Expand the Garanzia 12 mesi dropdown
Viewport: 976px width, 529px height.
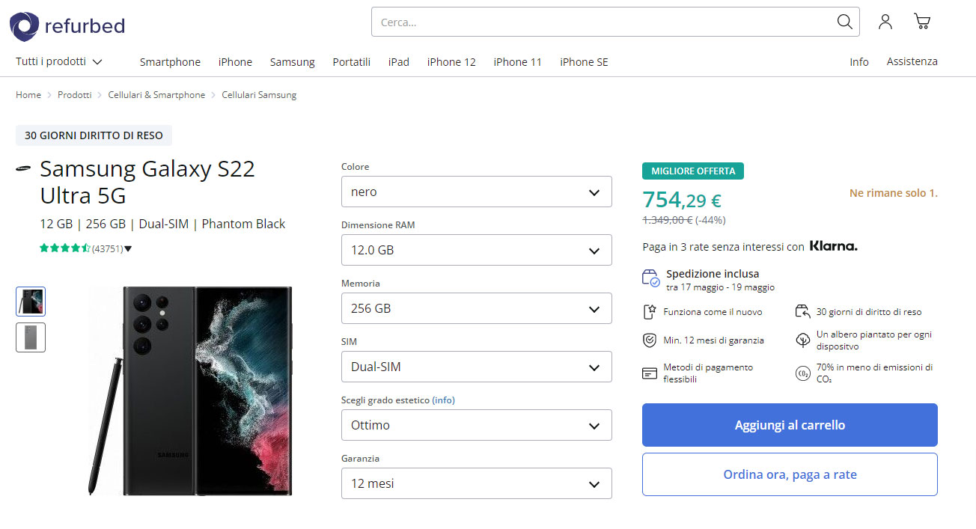coord(476,483)
